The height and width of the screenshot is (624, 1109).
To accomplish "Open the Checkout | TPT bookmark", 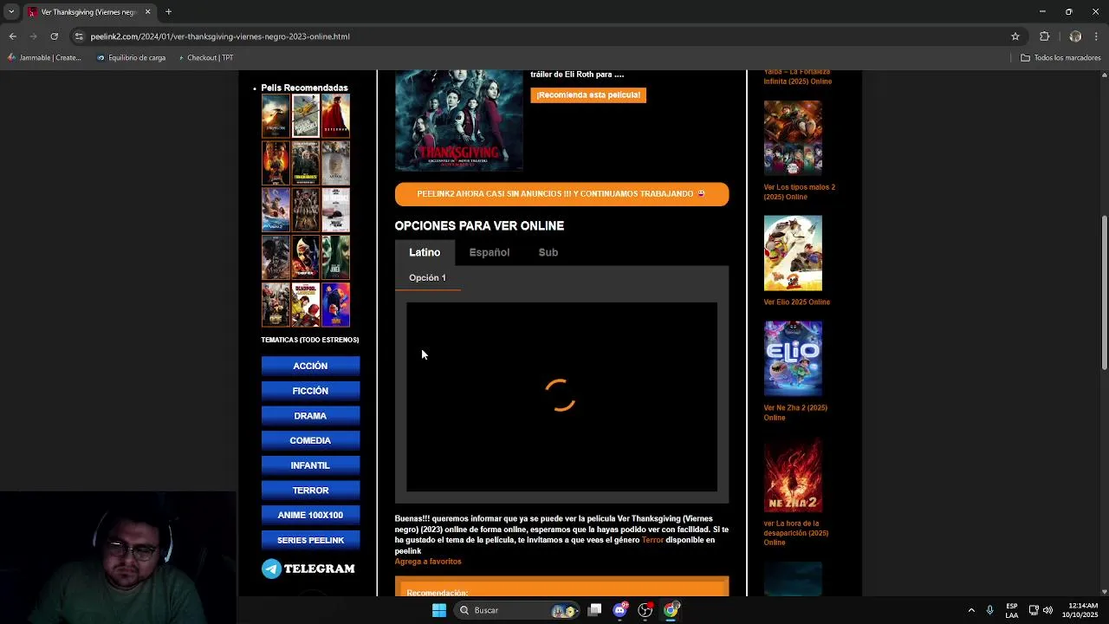I will coord(205,58).
